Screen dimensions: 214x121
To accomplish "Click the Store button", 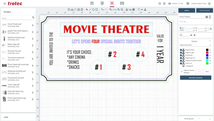I will click(x=207, y=71).
